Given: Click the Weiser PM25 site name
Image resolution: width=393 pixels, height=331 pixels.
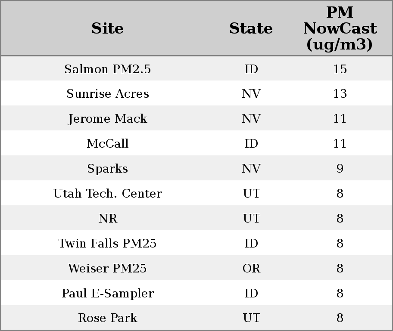Looking at the screenshot, I should 108,269.
